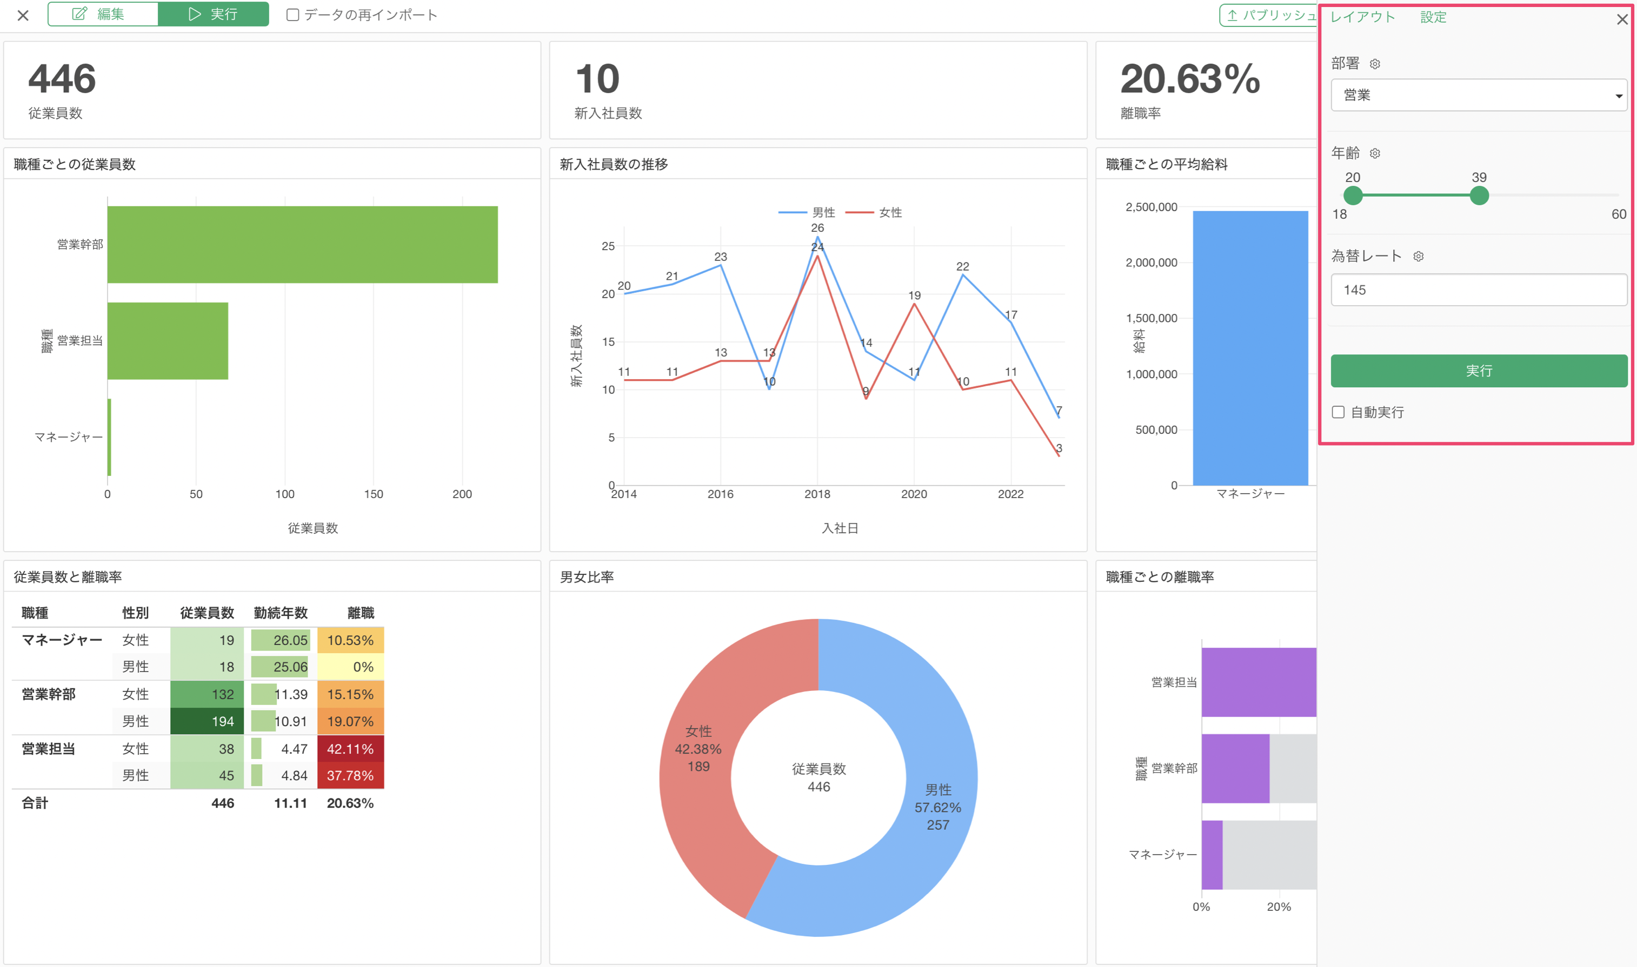Viewport: 1637px width, 967px height.
Task: Click the パブリッシュ upload button
Action: pos(1268,15)
